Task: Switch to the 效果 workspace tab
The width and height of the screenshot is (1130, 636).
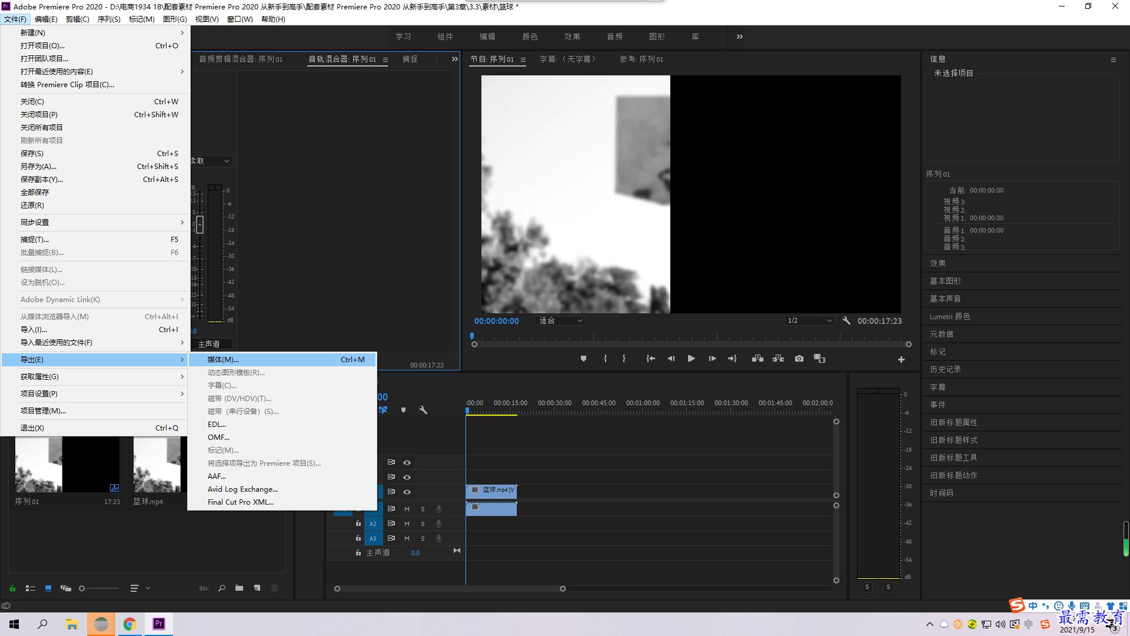Action: [572, 37]
